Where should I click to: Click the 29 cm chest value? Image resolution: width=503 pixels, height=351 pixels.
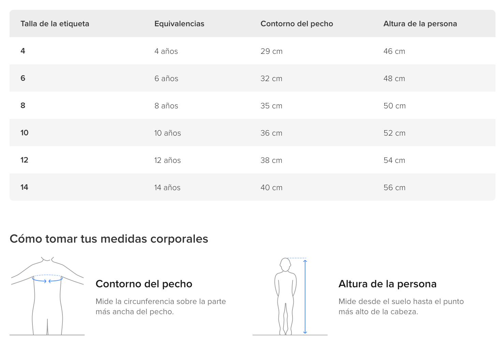(272, 51)
